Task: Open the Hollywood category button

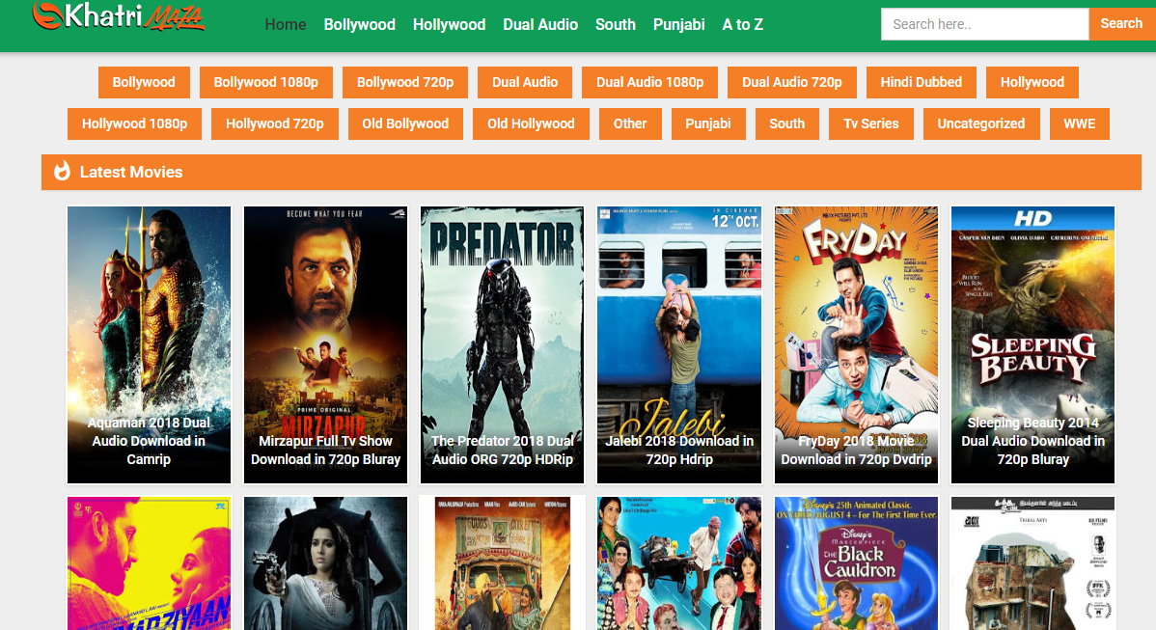Action: point(1032,82)
